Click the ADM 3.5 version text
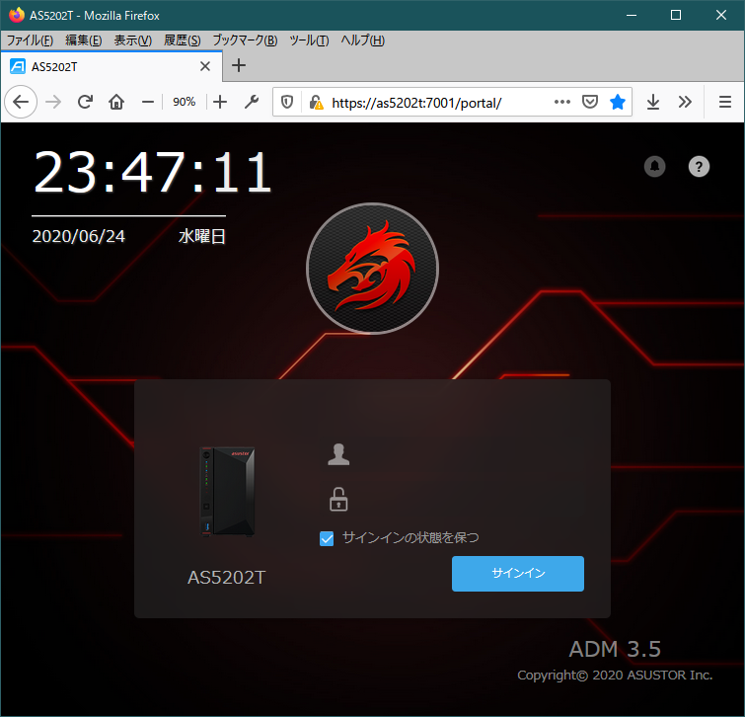Viewport: 745px width, 717px height. pos(615,649)
